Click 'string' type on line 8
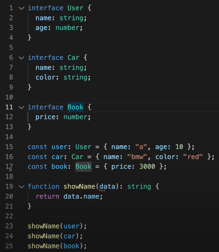The width and height of the screenshot is (219, 252). pyautogui.click(x=75, y=78)
